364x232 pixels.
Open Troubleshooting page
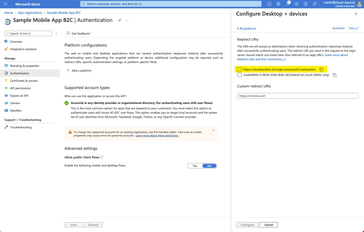tap(21, 127)
